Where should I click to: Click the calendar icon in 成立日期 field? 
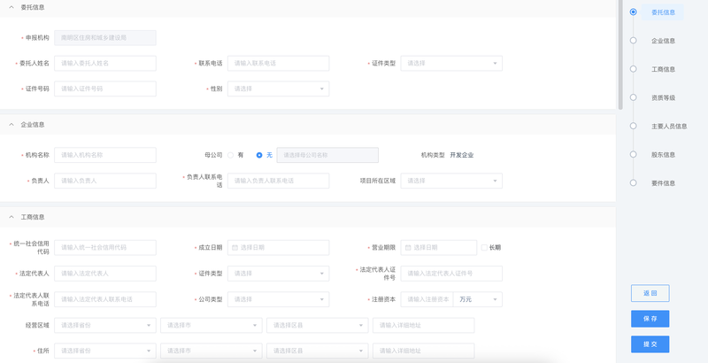tap(235, 248)
